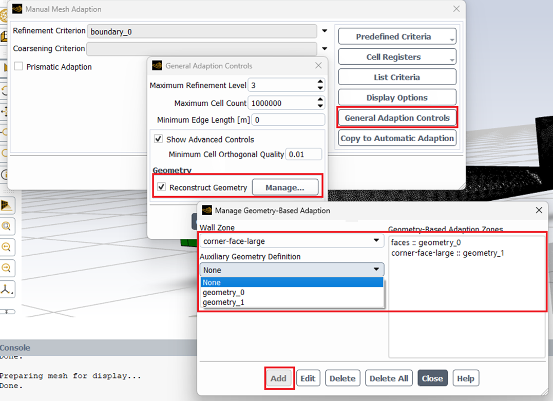553x401 pixels.
Task: Open the Wall Zone dropdown
Action: (376, 241)
